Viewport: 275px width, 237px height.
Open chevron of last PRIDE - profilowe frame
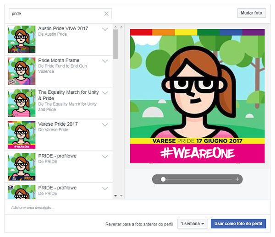coord(105,189)
